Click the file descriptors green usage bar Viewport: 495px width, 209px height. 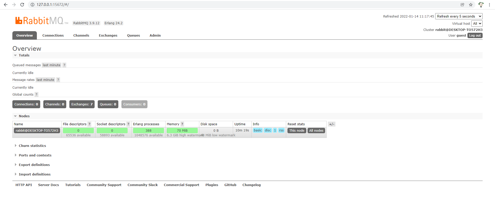[78, 131]
